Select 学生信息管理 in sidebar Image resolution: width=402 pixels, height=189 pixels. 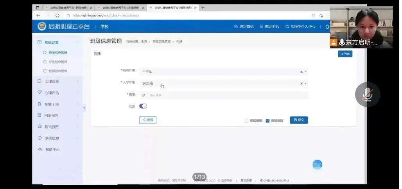(x=58, y=62)
